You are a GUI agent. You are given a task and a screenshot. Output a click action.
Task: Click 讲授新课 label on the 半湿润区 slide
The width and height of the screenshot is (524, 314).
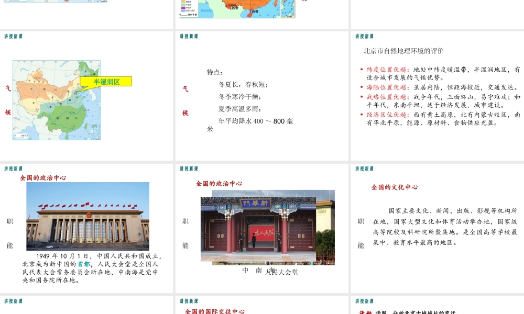[x=14, y=37]
